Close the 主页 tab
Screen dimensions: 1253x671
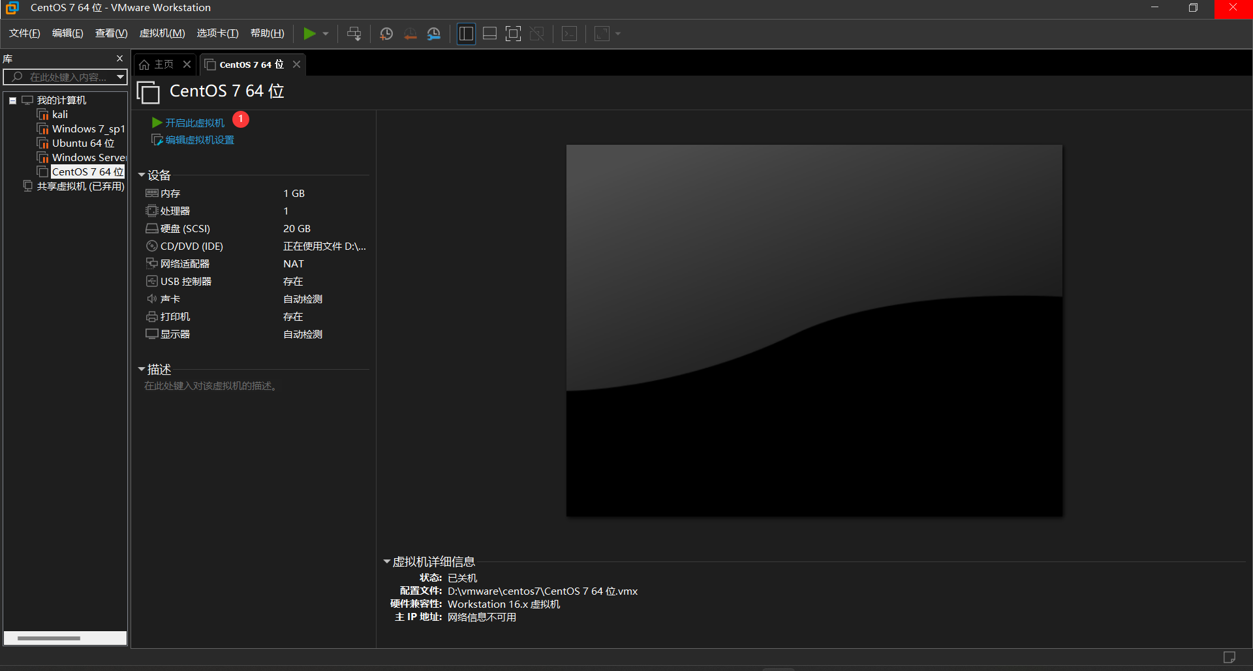click(187, 64)
